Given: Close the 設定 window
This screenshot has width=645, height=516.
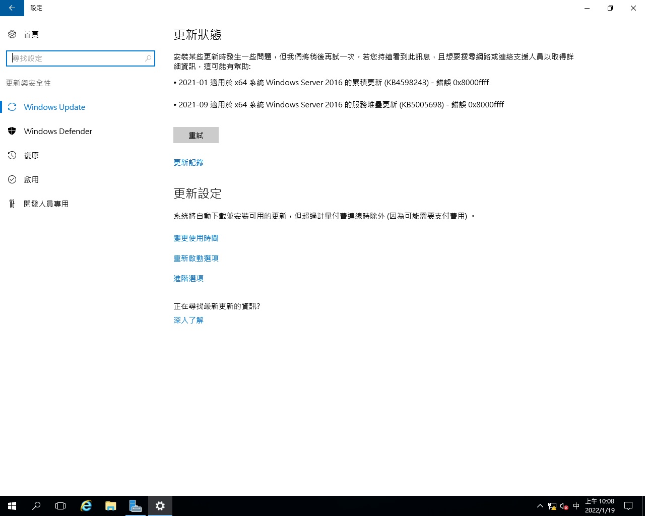Looking at the screenshot, I should 633,8.
